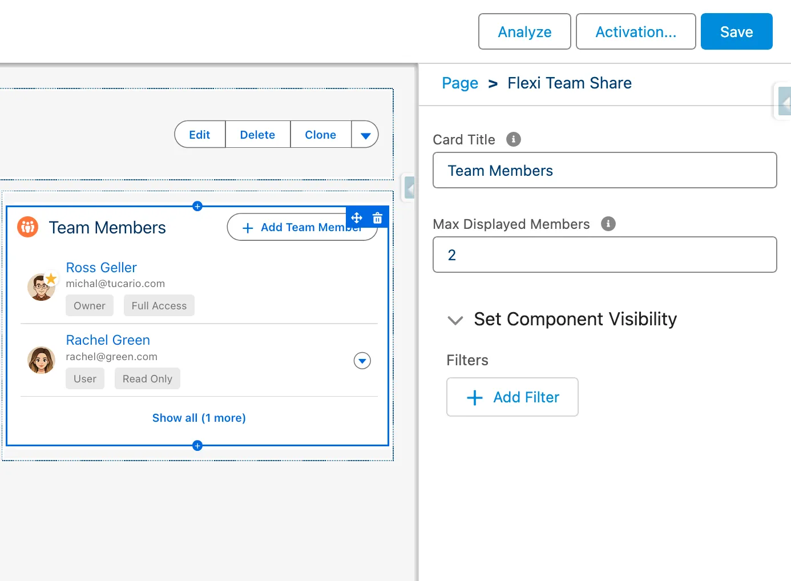Click the Card Title info icon

(512, 139)
